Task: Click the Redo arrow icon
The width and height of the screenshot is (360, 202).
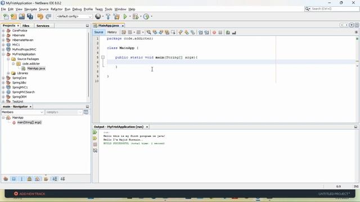Action: [48, 16]
